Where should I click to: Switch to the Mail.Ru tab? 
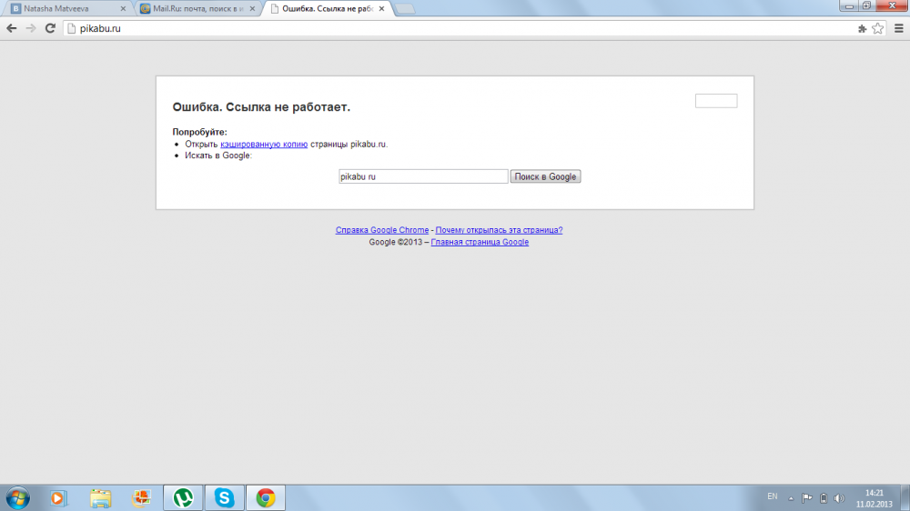[x=197, y=9]
